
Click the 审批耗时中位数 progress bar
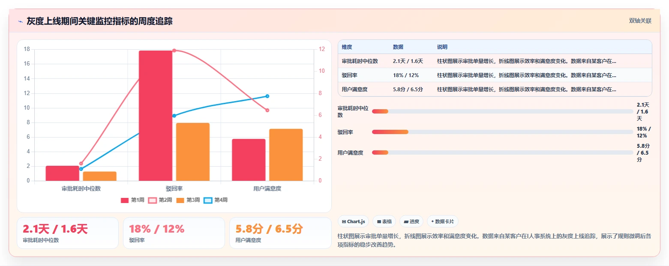pos(503,111)
